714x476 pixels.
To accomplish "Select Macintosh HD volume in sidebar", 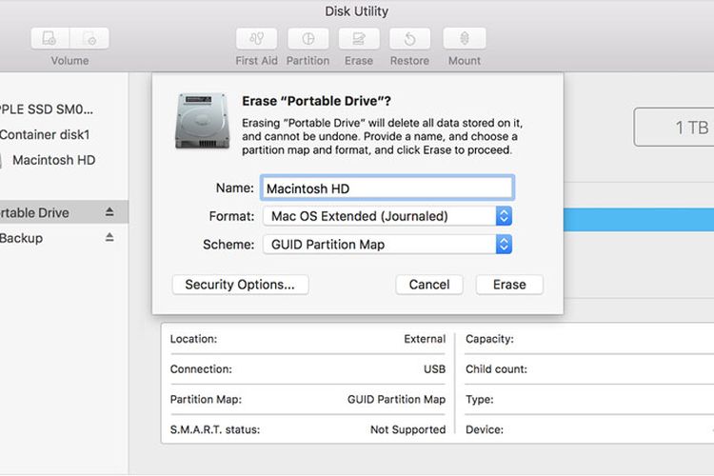I will click(53, 160).
